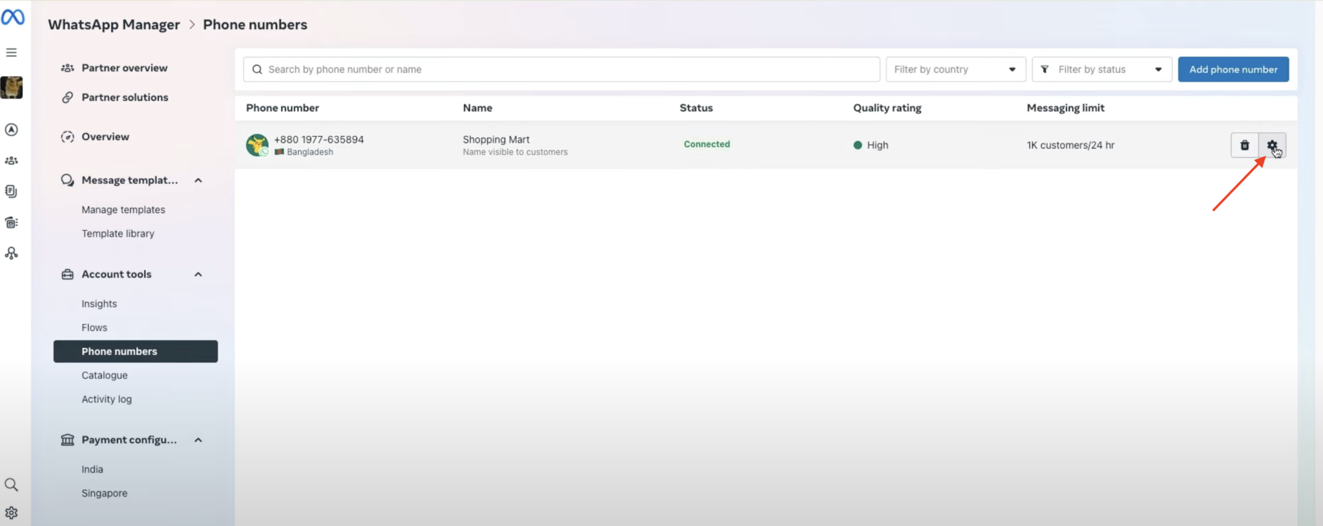Click the Status column header
The width and height of the screenshot is (1323, 526).
[x=696, y=108]
